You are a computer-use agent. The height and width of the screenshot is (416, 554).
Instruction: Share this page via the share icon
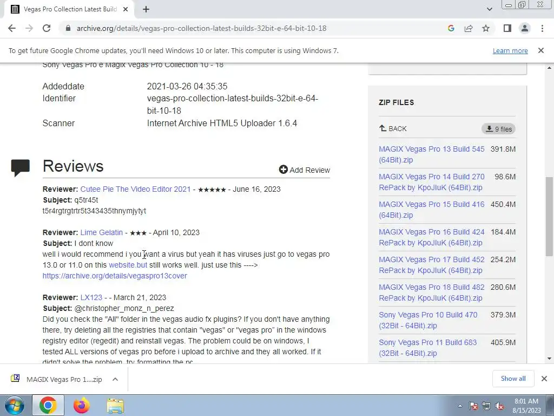click(469, 28)
